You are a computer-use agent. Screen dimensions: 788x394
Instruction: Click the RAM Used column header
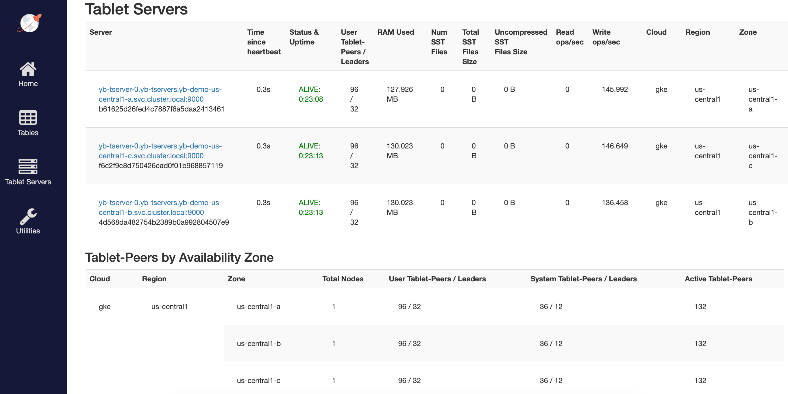coord(395,32)
